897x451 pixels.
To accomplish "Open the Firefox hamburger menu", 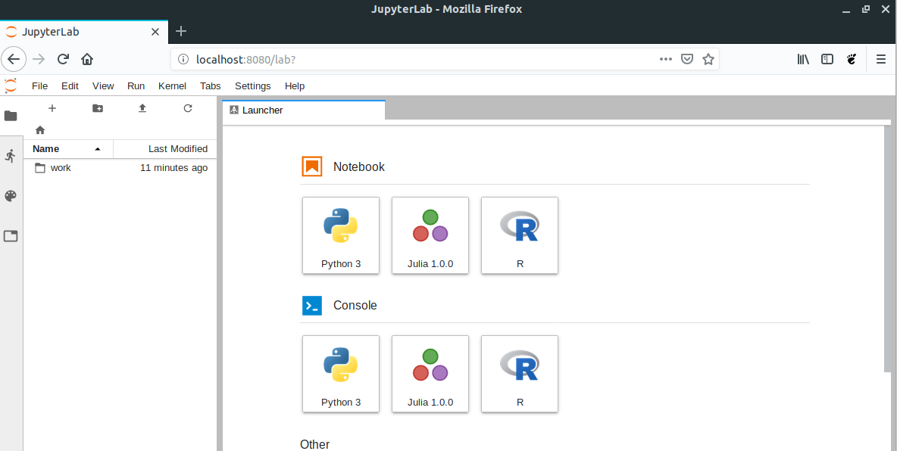I will point(881,59).
